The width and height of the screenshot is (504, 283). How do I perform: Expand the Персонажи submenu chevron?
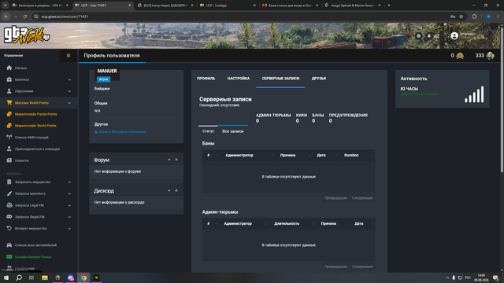69,91
